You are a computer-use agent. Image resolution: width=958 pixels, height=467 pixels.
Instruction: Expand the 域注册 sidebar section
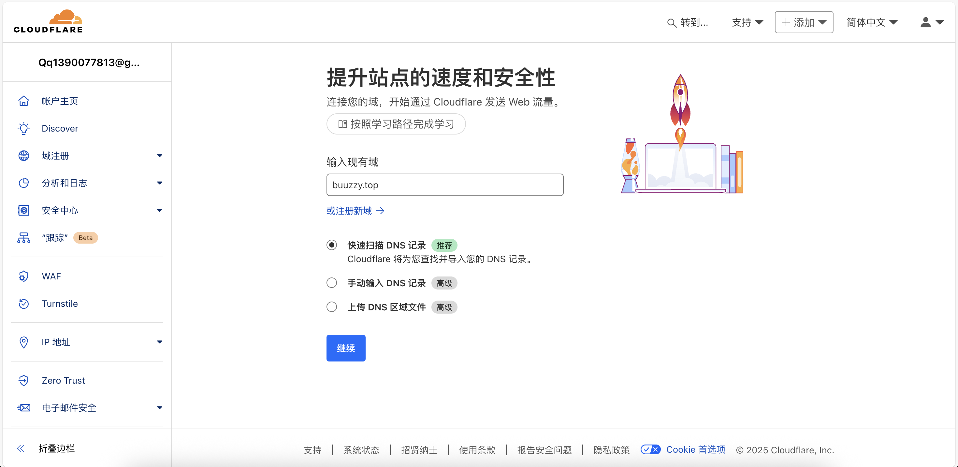point(160,155)
